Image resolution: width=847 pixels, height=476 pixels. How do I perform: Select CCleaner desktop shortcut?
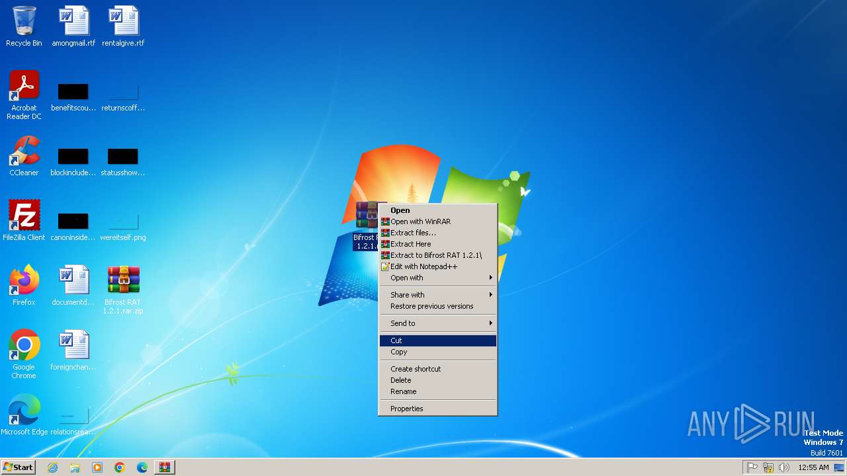click(x=24, y=156)
